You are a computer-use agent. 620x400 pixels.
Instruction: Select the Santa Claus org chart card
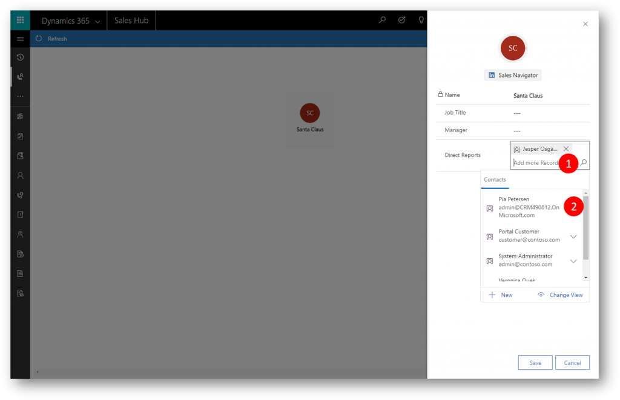coord(310,120)
